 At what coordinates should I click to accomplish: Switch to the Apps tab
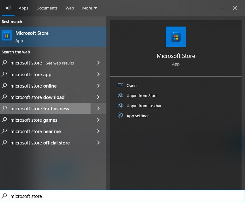click(x=23, y=8)
